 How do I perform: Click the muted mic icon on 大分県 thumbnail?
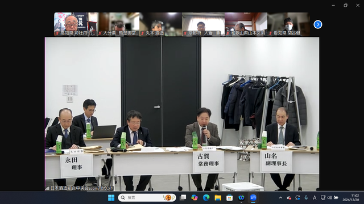tap(100, 33)
